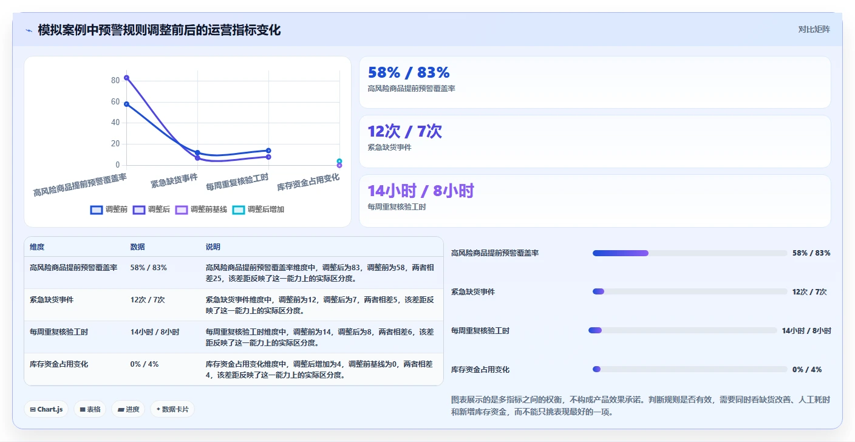Toggle the 调整后 legend swatch
The width and height of the screenshot is (855, 442).
[139, 209]
